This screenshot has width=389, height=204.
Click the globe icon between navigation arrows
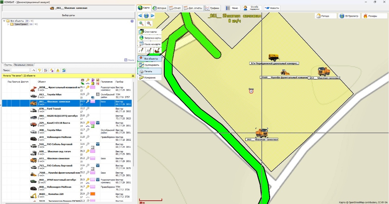click(146, 16)
